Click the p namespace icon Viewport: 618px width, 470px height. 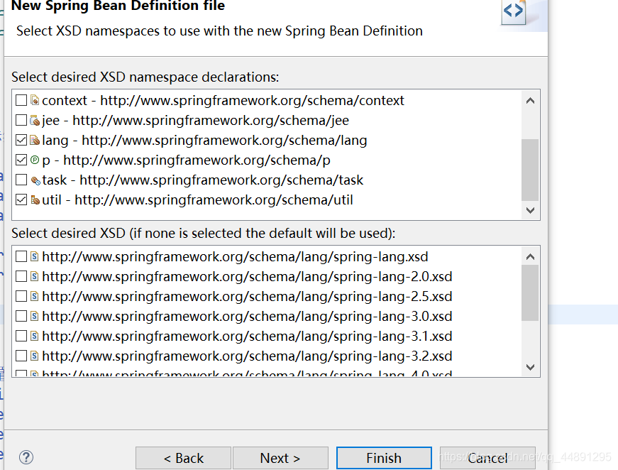[x=35, y=160]
